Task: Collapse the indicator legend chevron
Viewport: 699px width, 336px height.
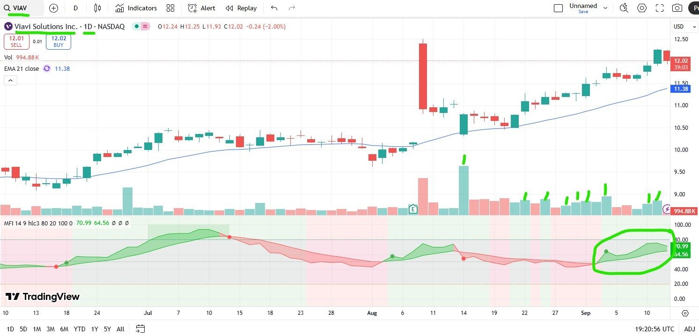Action: [10, 80]
